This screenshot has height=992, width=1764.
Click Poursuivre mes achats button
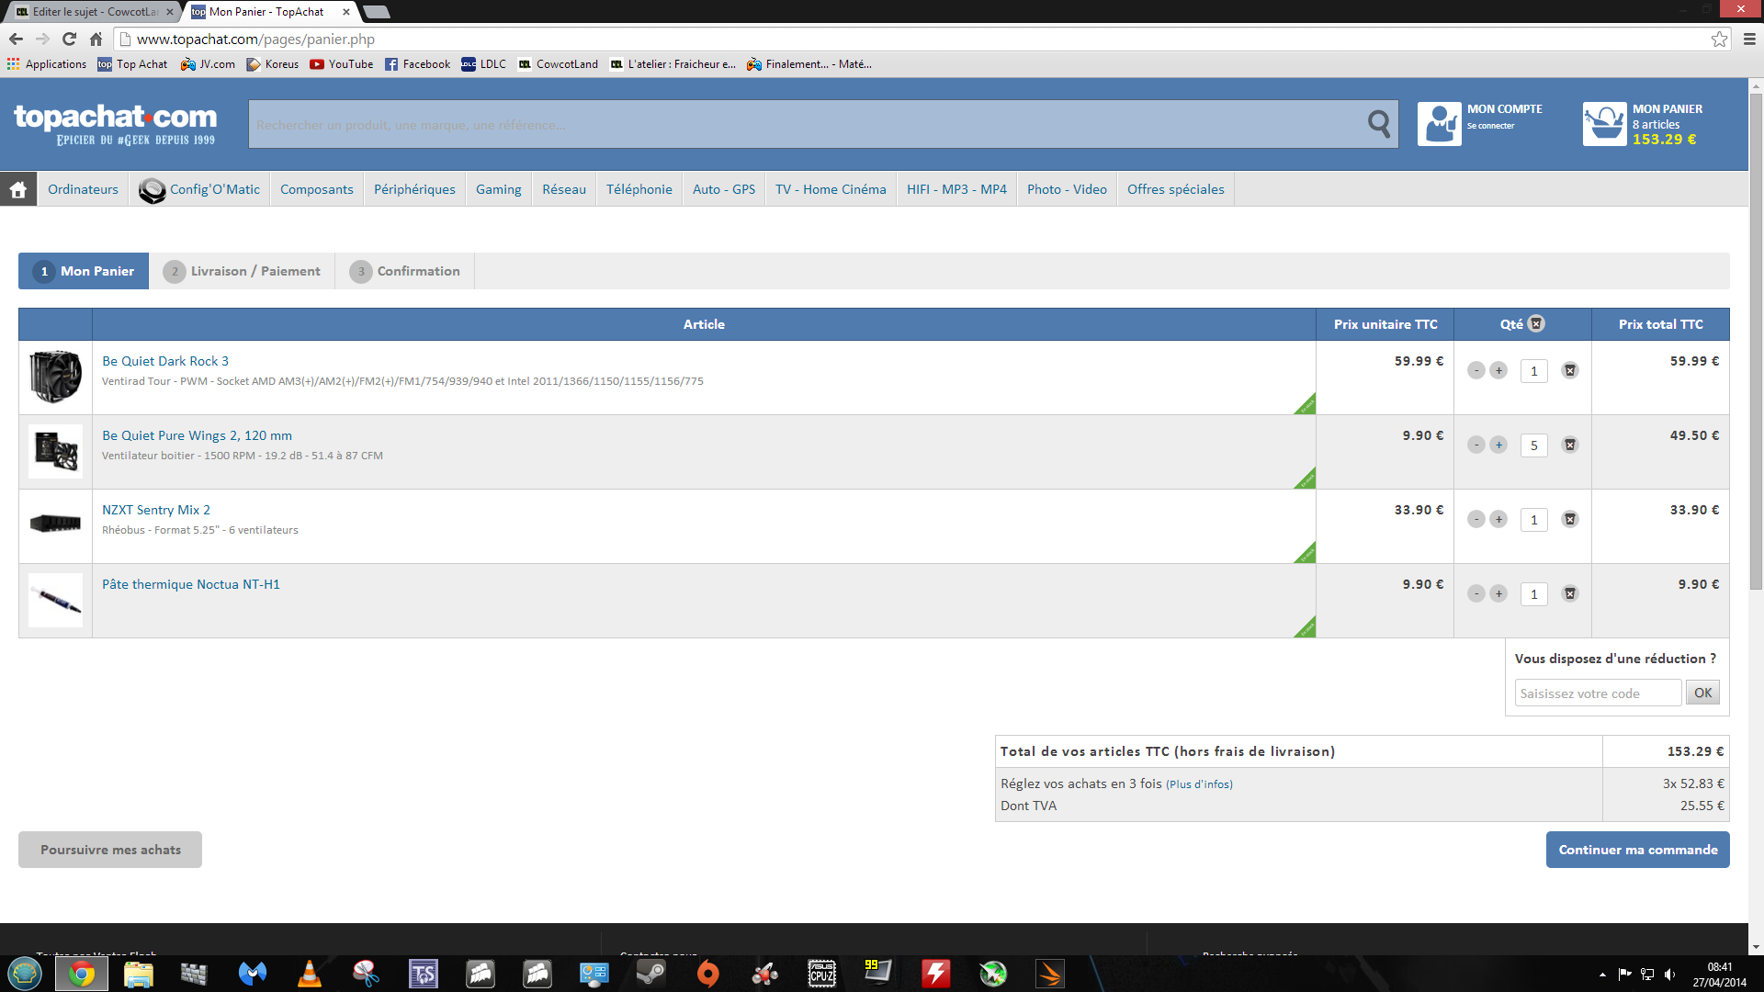click(x=110, y=850)
